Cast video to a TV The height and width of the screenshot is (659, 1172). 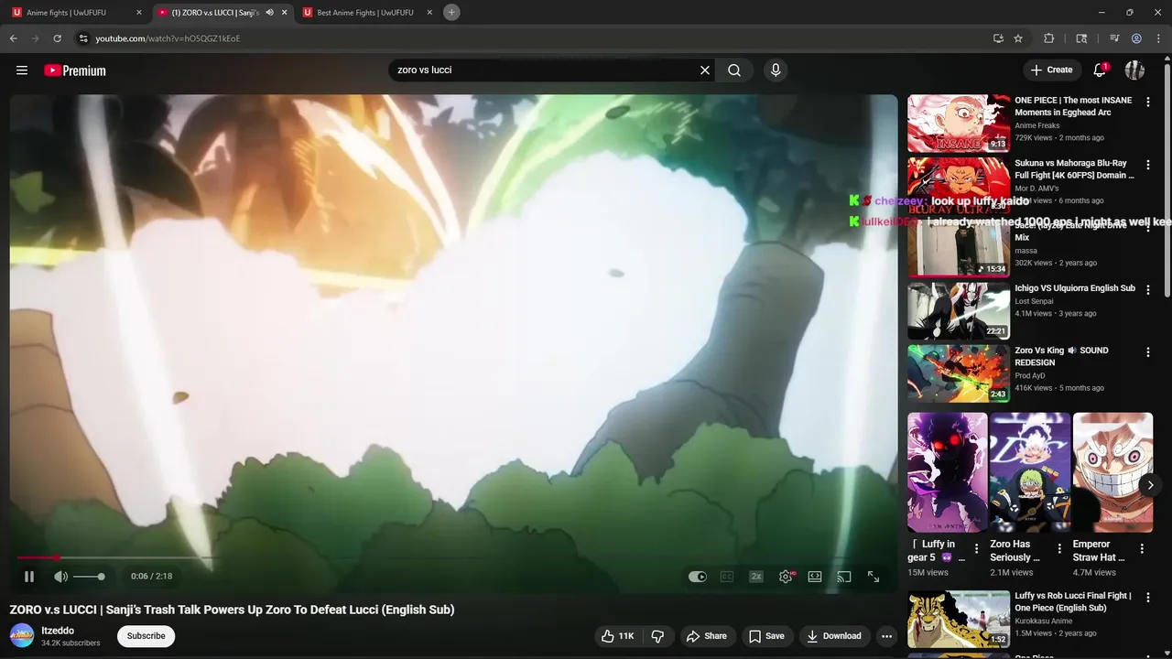(x=844, y=577)
